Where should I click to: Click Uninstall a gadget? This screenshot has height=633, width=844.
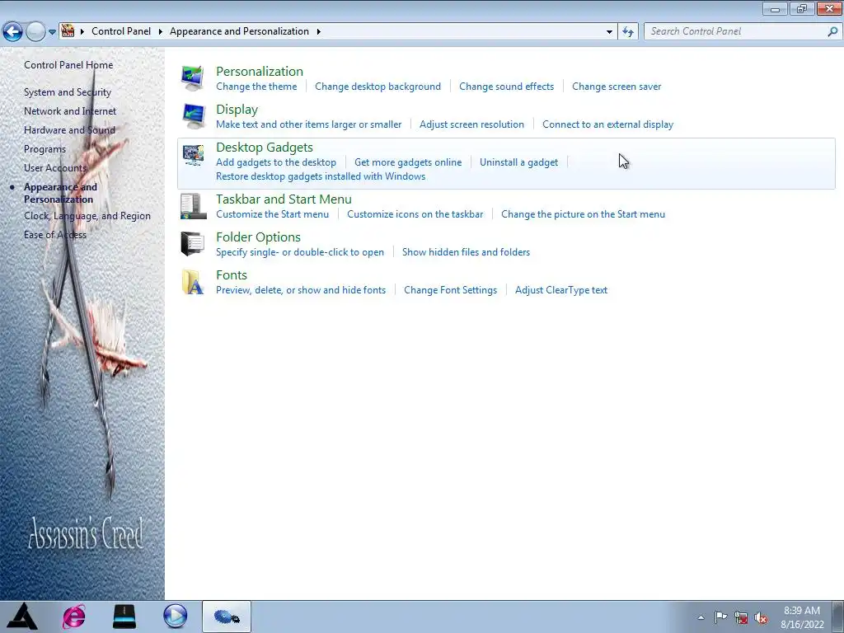(x=519, y=162)
